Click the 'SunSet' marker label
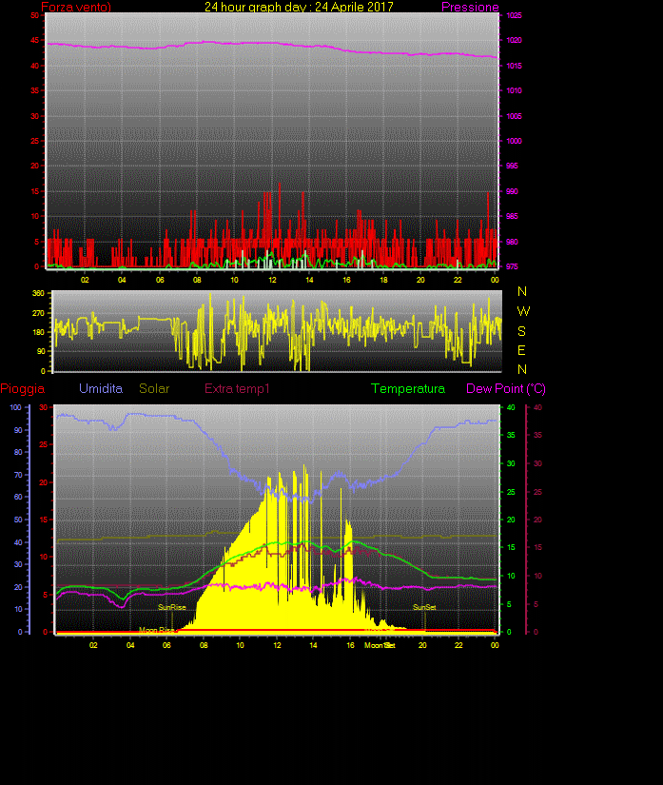Image resolution: width=663 pixels, height=785 pixels. pyautogui.click(x=424, y=607)
